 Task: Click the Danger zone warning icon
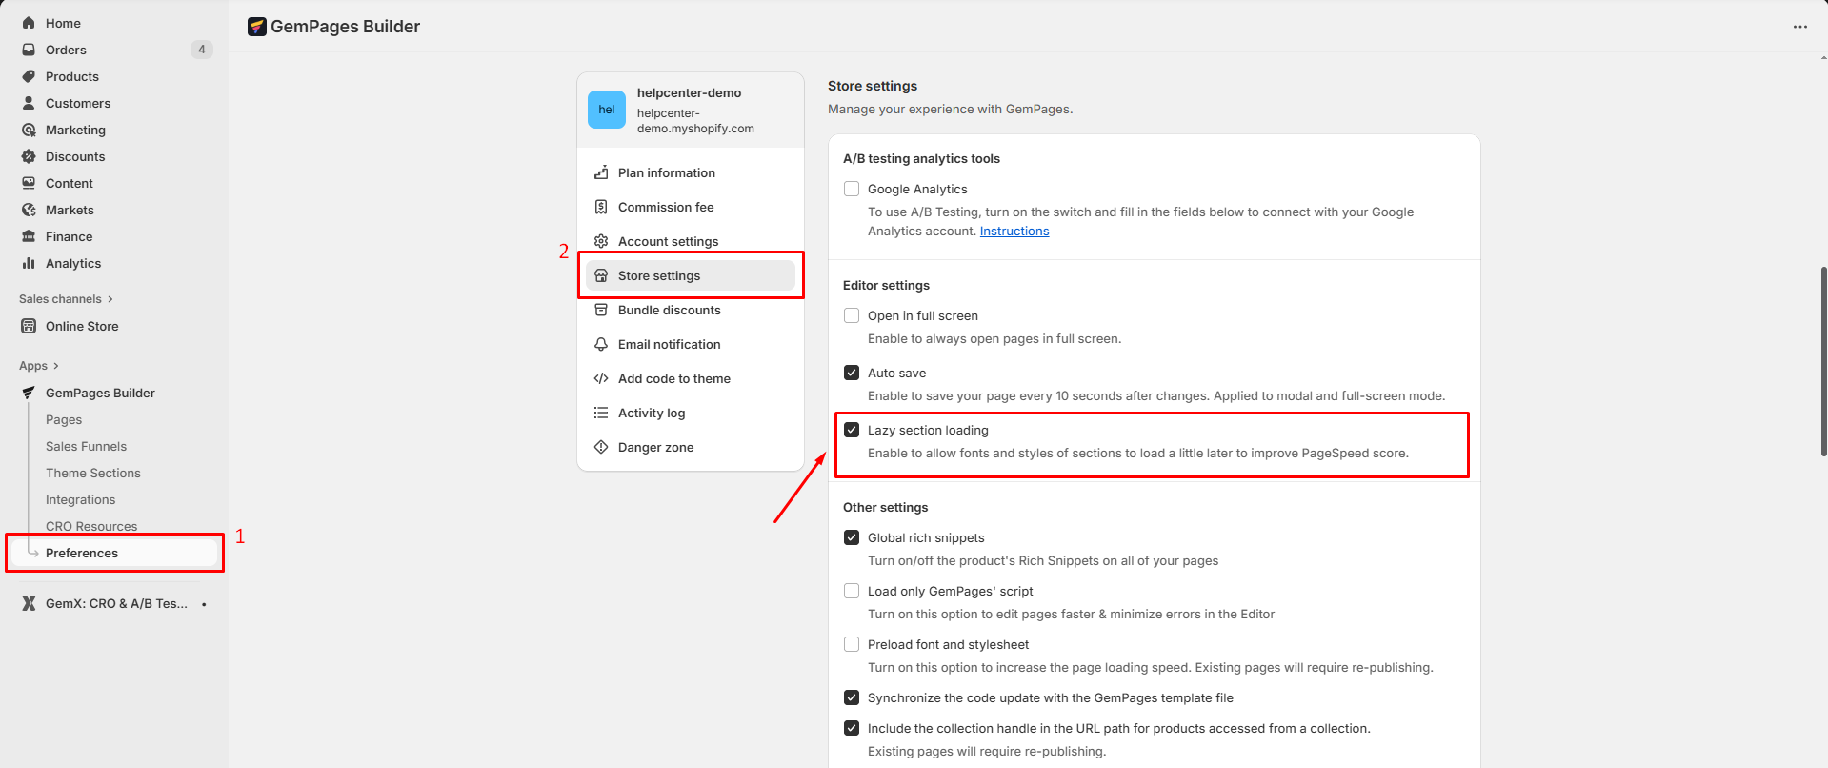tap(601, 447)
